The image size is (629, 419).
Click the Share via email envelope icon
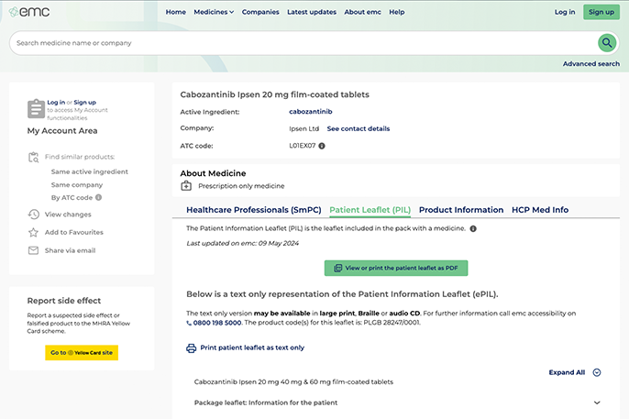click(33, 250)
